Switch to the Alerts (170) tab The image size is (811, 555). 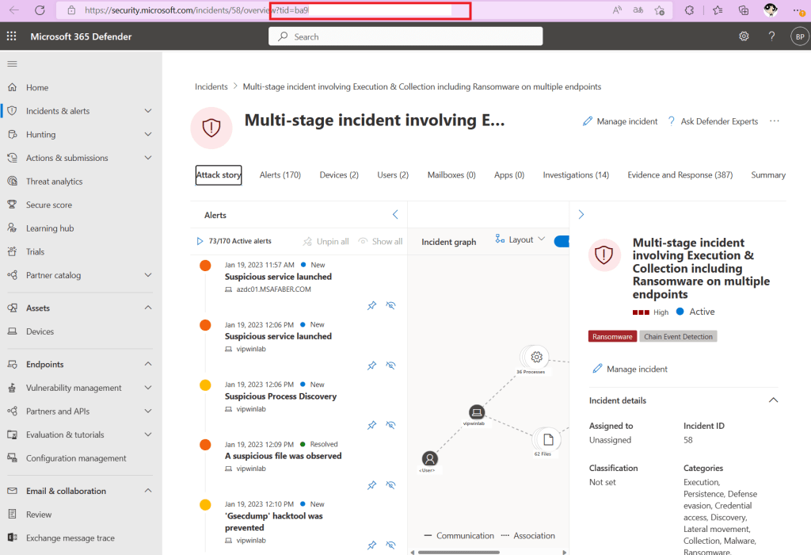[x=280, y=175]
